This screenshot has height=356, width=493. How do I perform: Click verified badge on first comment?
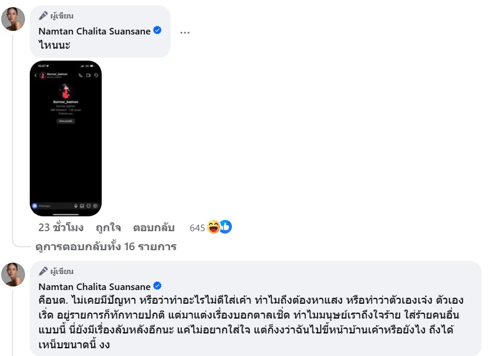157,30
